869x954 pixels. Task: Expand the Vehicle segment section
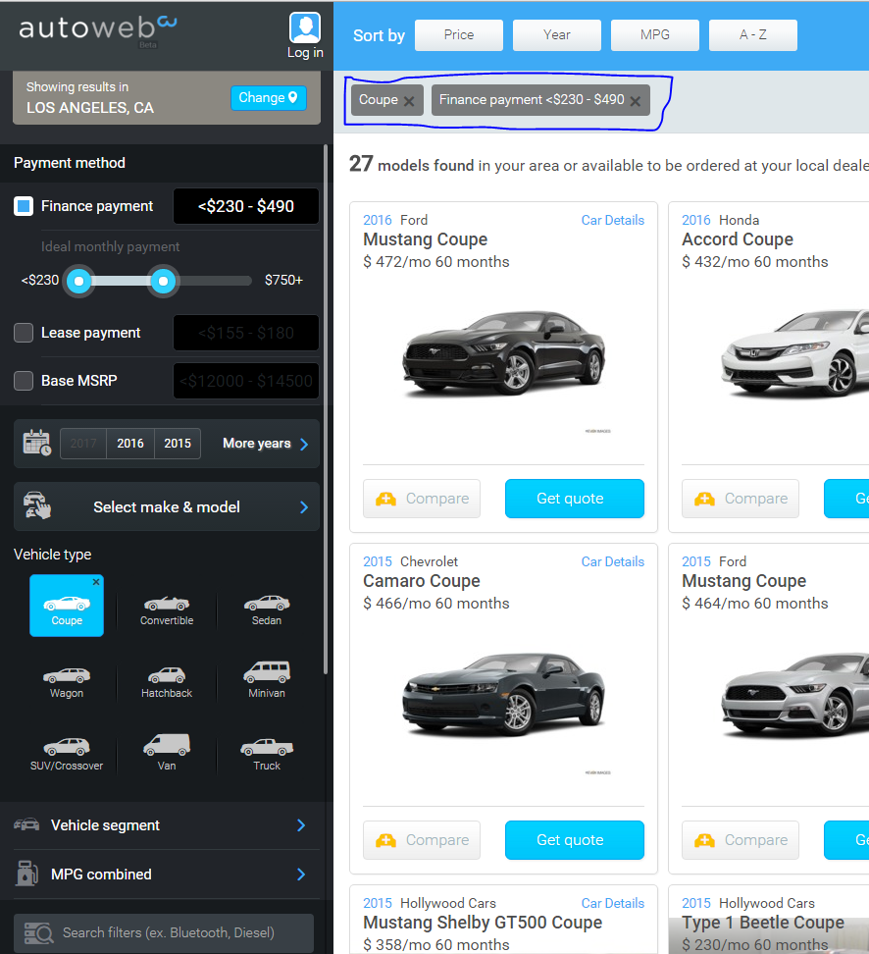(x=167, y=825)
